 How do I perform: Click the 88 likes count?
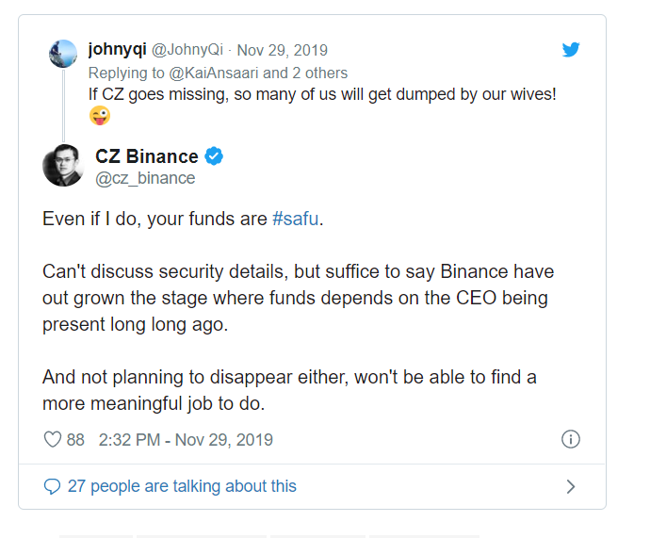pyautogui.click(x=75, y=439)
